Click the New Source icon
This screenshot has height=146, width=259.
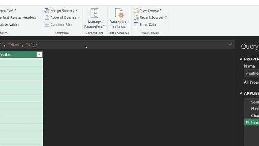point(136,11)
